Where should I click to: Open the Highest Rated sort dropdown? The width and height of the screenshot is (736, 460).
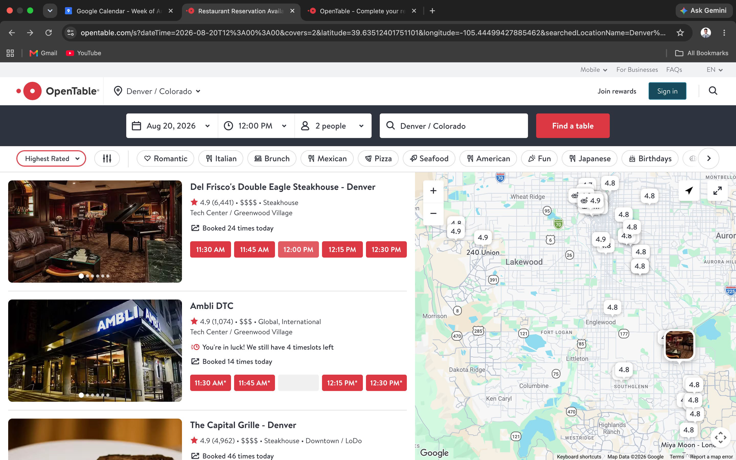click(51, 158)
